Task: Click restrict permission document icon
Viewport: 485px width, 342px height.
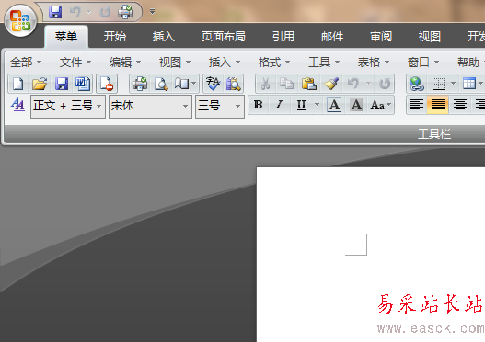Action: point(107,84)
